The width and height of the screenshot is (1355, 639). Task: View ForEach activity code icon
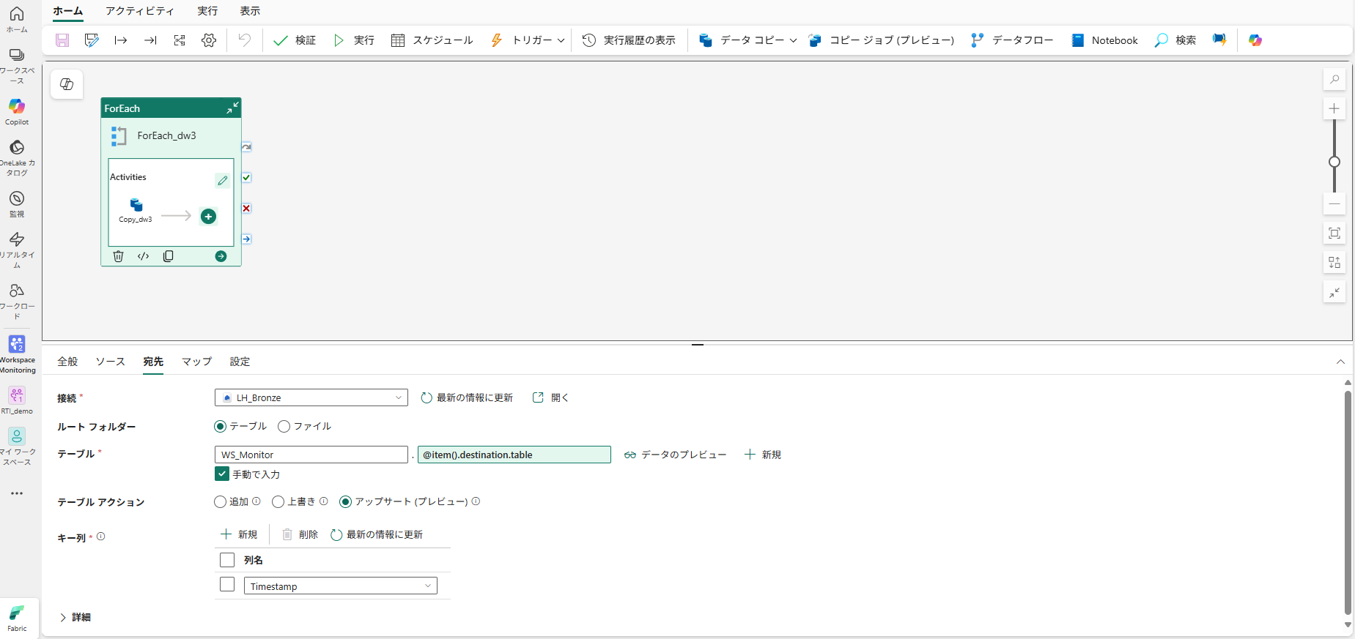click(x=144, y=256)
